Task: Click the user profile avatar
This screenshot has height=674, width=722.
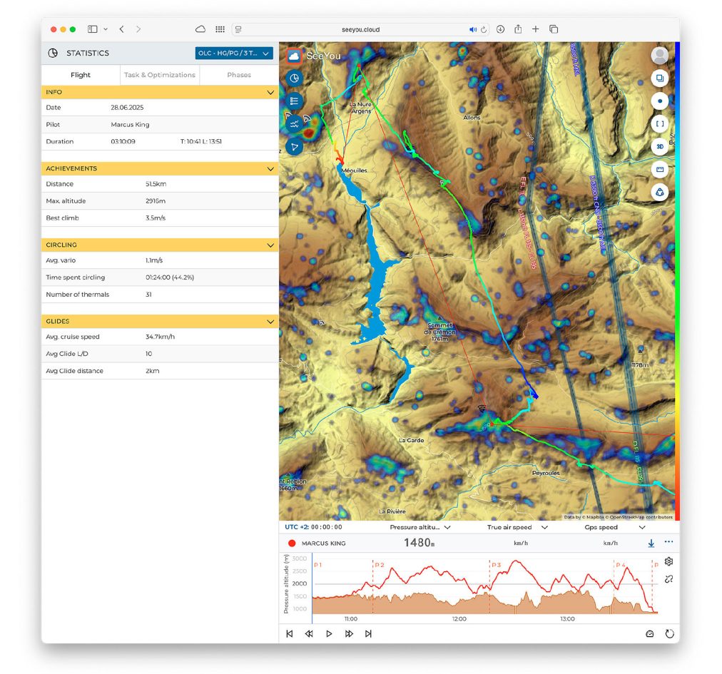Action: (660, 56)
